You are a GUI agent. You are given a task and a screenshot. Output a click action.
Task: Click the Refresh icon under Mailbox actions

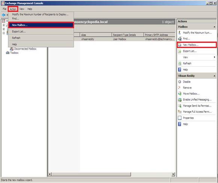(x=180, y=64)
